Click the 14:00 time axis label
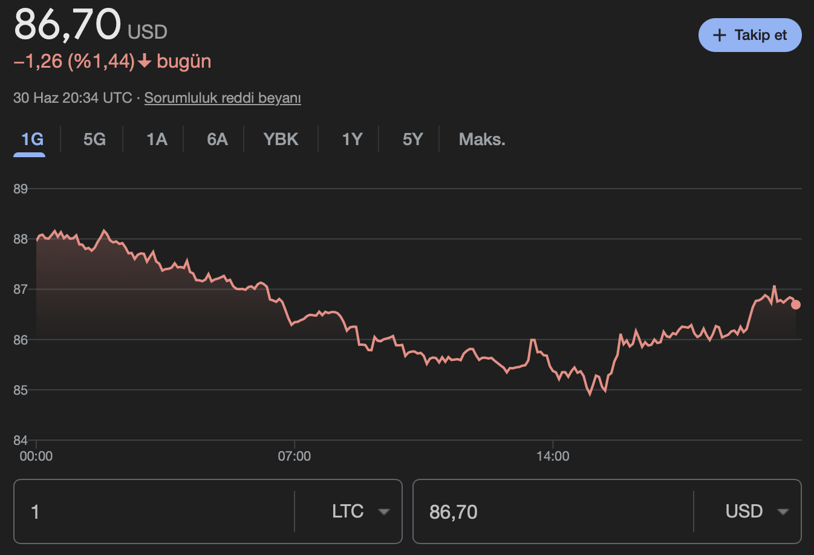The image size is (814, 555). click(553, 456)
